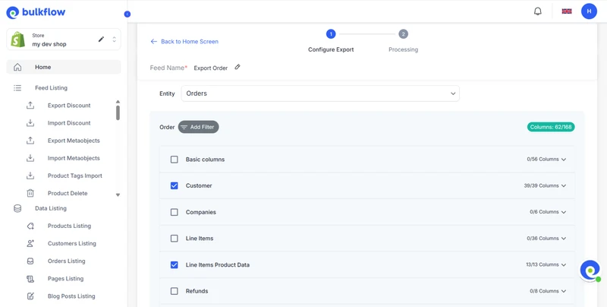The image size is (607, 307).
Task: Edit store with the pencil icon
Action: pyautogui.click(x=101, y=40)
